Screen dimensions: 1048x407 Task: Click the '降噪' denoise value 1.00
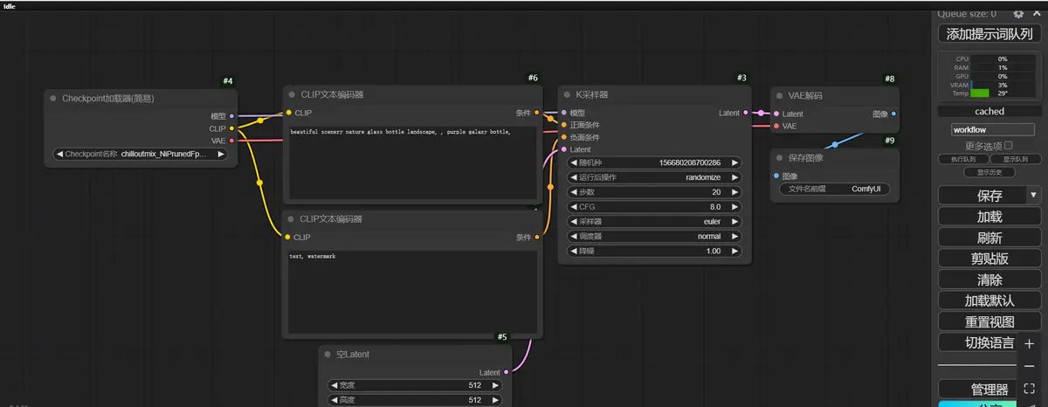pyautogui.click(x=714, y=252)
